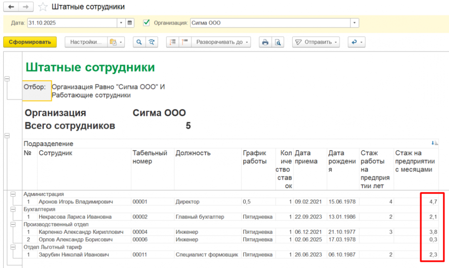Image resolution: width=449 pixels, height=268 pixels.
Task: Collapse the Подразделение table section
Action: [x=7, y=135]
